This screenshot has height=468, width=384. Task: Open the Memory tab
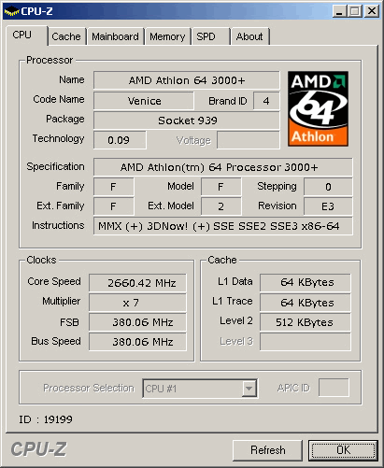click(x=167, y=36)
